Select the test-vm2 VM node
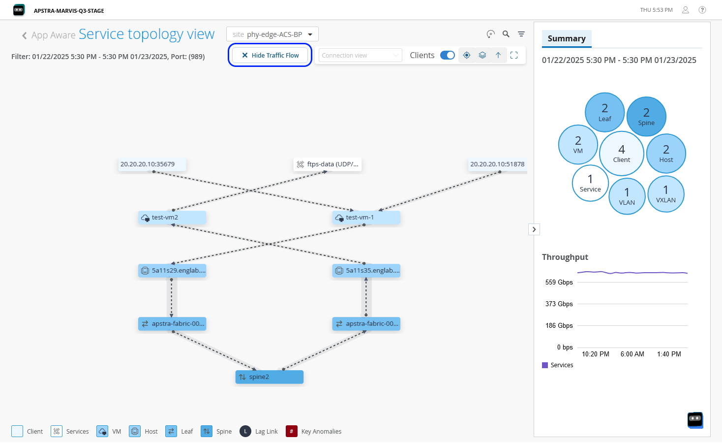722x443 pixels. click(172, 218)
